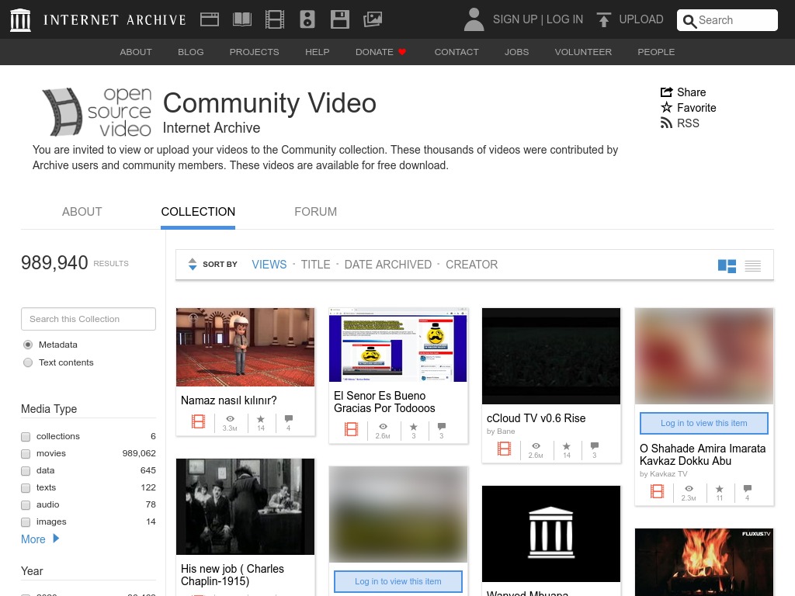Open His new job Charles Chaplin thumbnail
Image resolution: width=795 pixels, height=596 pixels.
[245, 506]
